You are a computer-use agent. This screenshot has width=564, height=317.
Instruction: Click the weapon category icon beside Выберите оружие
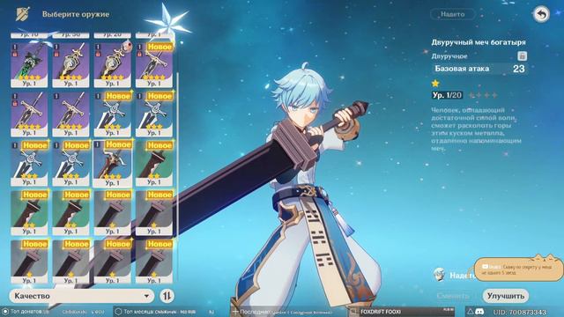[x=23, y=14]
